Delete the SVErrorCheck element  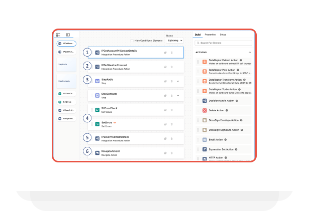click(172, 110)
